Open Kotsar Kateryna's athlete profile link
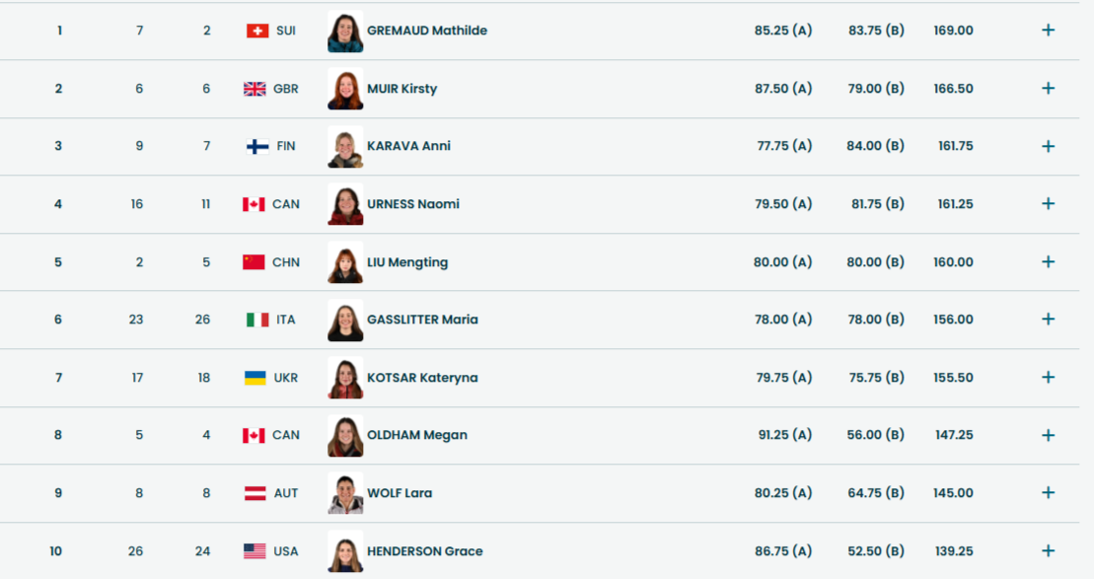Viewport: 1094px width, 579px height. pyautogui.click(x=422, y=378)
